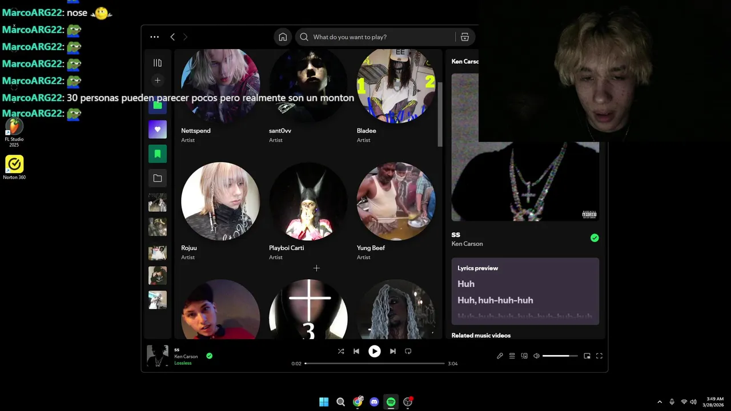Click the Lossless label in player bar
Screen dimensions: 731x411
[x=183, y=363]
